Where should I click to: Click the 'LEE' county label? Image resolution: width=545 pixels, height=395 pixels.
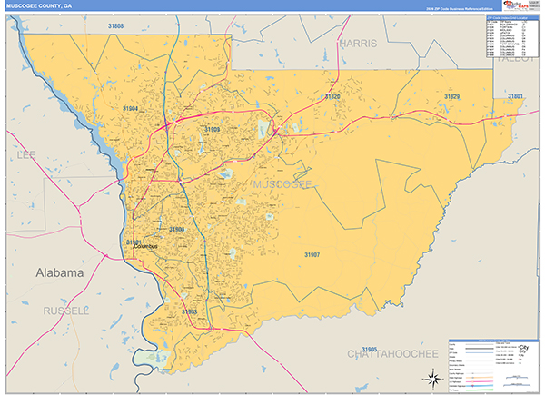[x=26, y=154]
